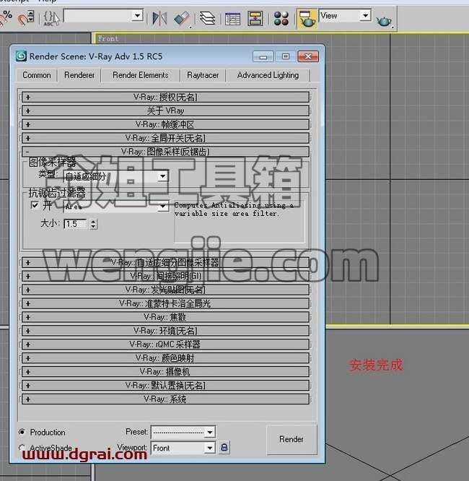Viewport: 469px width, 481px height.
Task: Click the Render Scene window app icon
Action: (21, 56)
